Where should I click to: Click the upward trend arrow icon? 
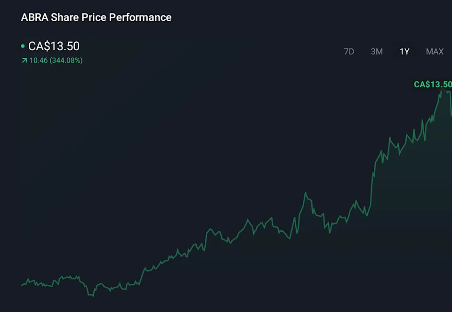(x=24, y=61)
